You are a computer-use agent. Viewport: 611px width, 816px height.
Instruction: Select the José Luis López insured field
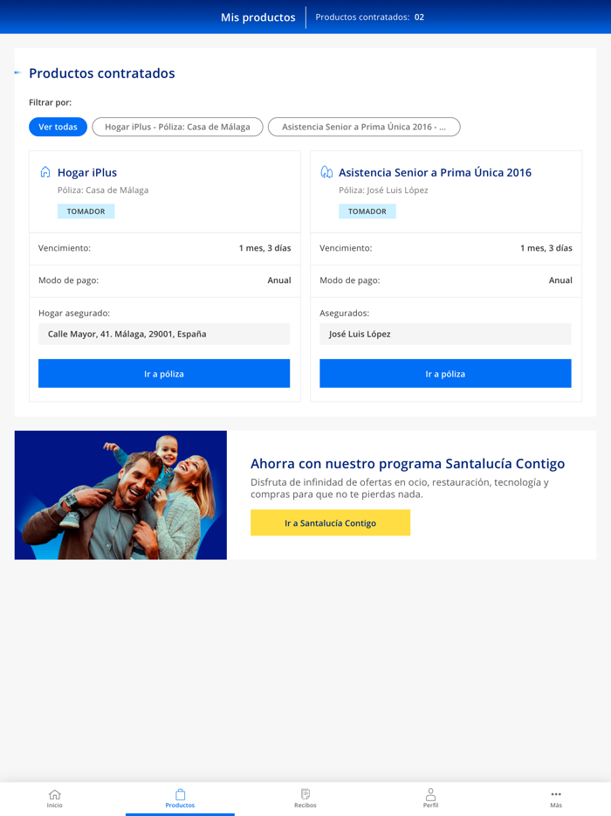pyautogui.click(x=445, y=334)
